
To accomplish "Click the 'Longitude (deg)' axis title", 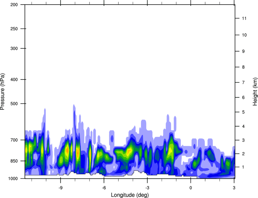I will [130, 195].
